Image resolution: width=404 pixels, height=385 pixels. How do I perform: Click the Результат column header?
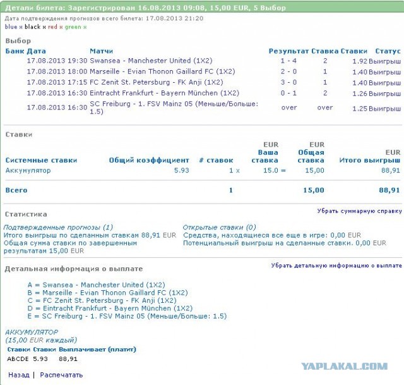pyautogui.click(x=288, y=51)
